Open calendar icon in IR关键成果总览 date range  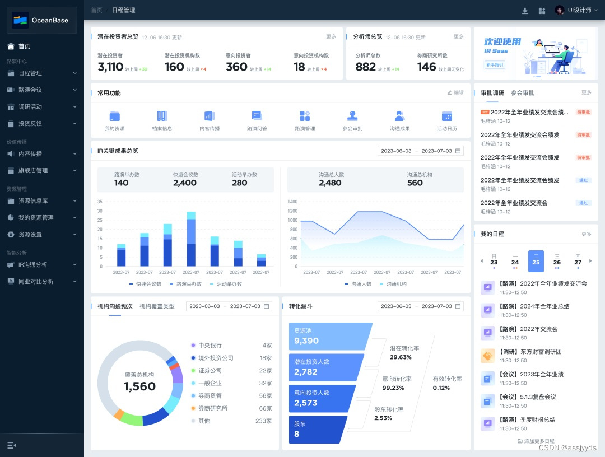click(x=458, y=151)
